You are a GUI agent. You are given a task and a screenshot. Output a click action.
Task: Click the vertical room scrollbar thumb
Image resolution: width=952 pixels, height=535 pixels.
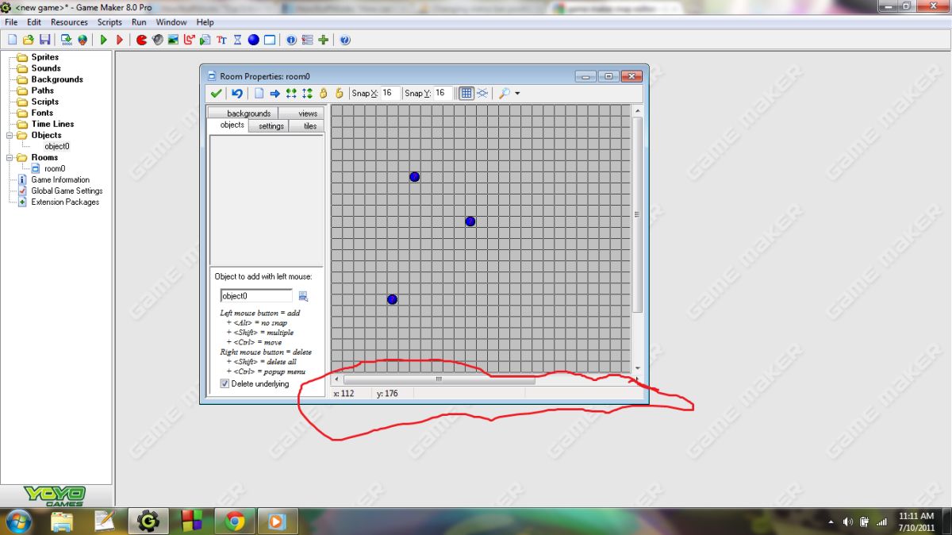(x=636, y=214)
